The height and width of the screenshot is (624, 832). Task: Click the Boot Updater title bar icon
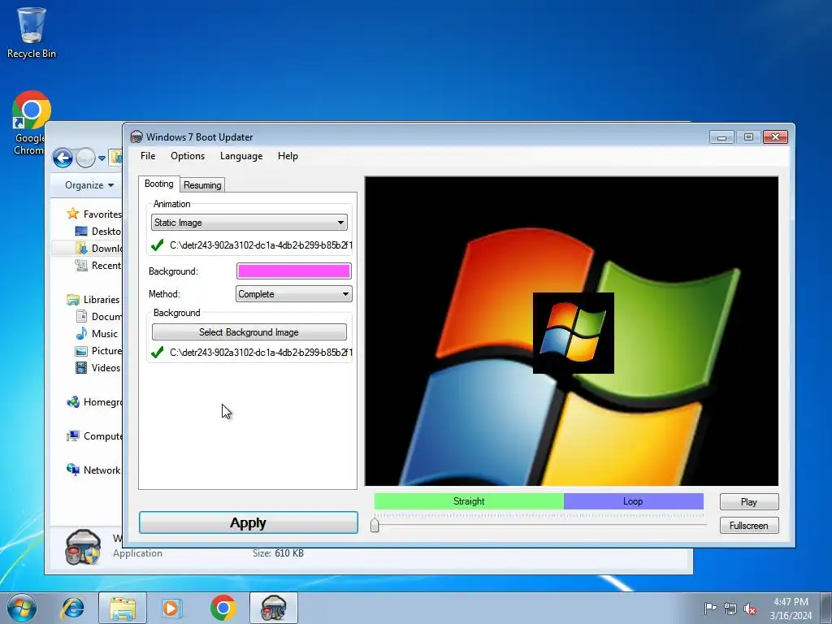136,136
